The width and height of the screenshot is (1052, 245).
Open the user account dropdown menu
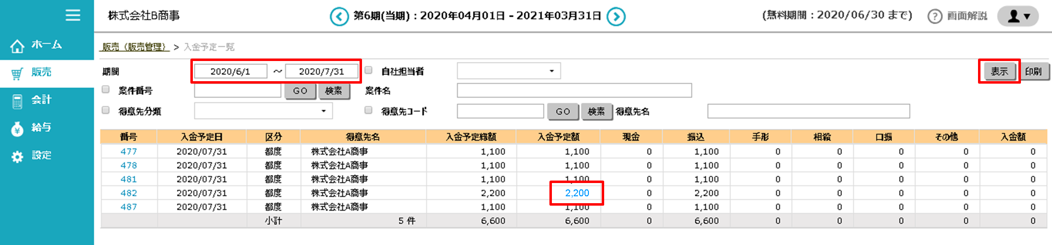pyautogui.click(x=1018, y=16)
